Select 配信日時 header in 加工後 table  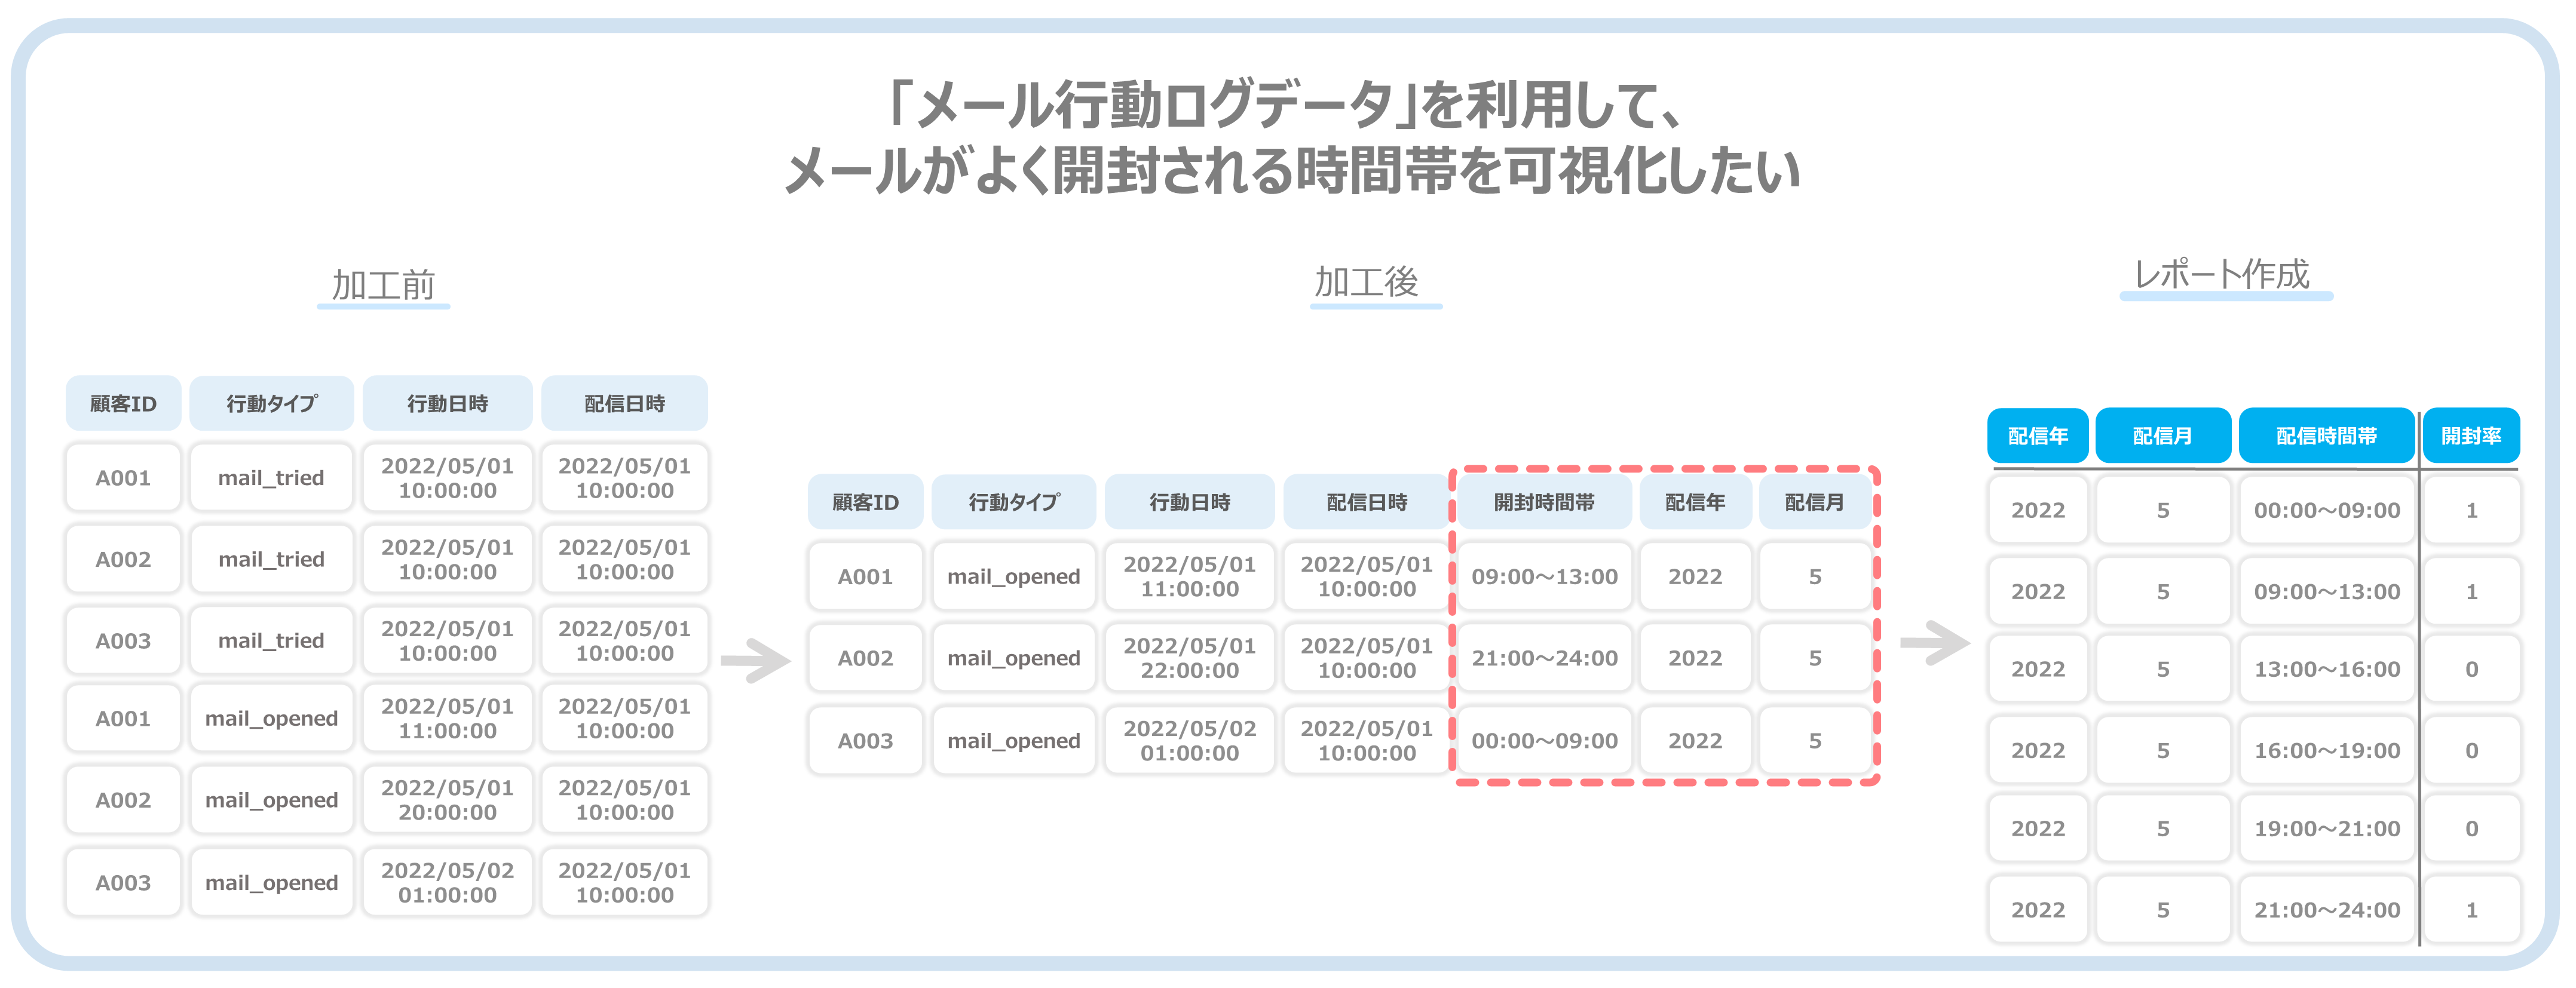click(x=1366, y=502)
